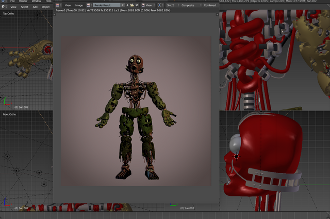This screenshot has height=219, width=330.
Task: Click the plus icon to create new image
Action: 127,5
